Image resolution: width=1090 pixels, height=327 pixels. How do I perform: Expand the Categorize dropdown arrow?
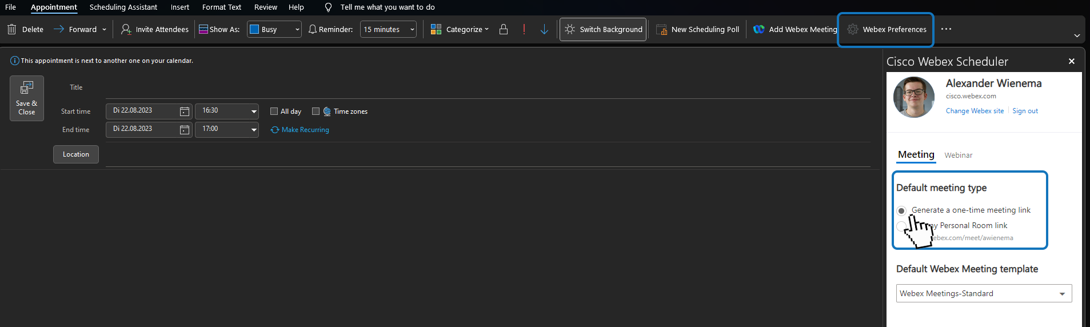coord(486,29)
